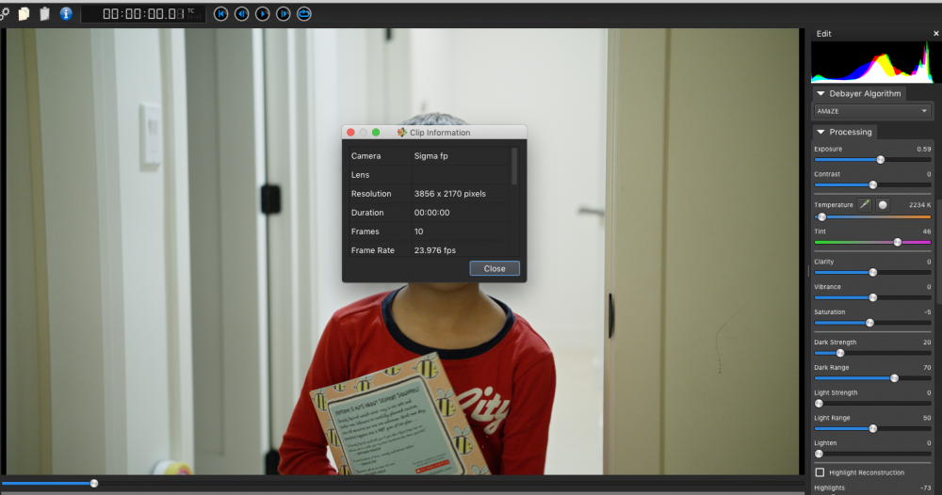This screenshot has width=942, height=495.
Task: Collapse the Processing section
Action: 820,132
